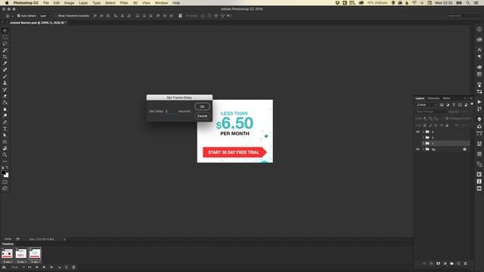Select frame 1 thumbnail in Timeline
The width and height of the screenshot is (484, 272).
[x=7, y=254]
